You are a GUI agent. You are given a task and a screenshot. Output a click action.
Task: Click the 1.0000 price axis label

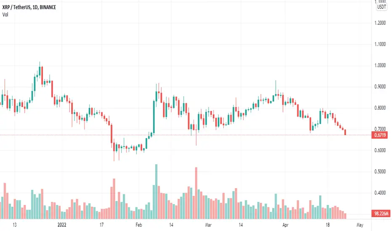380,66
